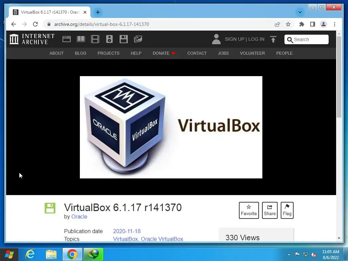Toggle the Chrome side panel icon
Image resolution: width=348 pixels, height=261 pixels.
click(x=313, y=24)
